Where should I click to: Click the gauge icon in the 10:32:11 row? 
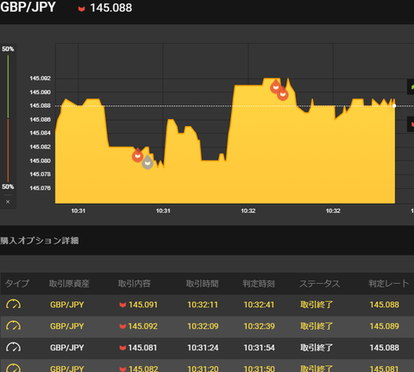click(x=13, y=305)
